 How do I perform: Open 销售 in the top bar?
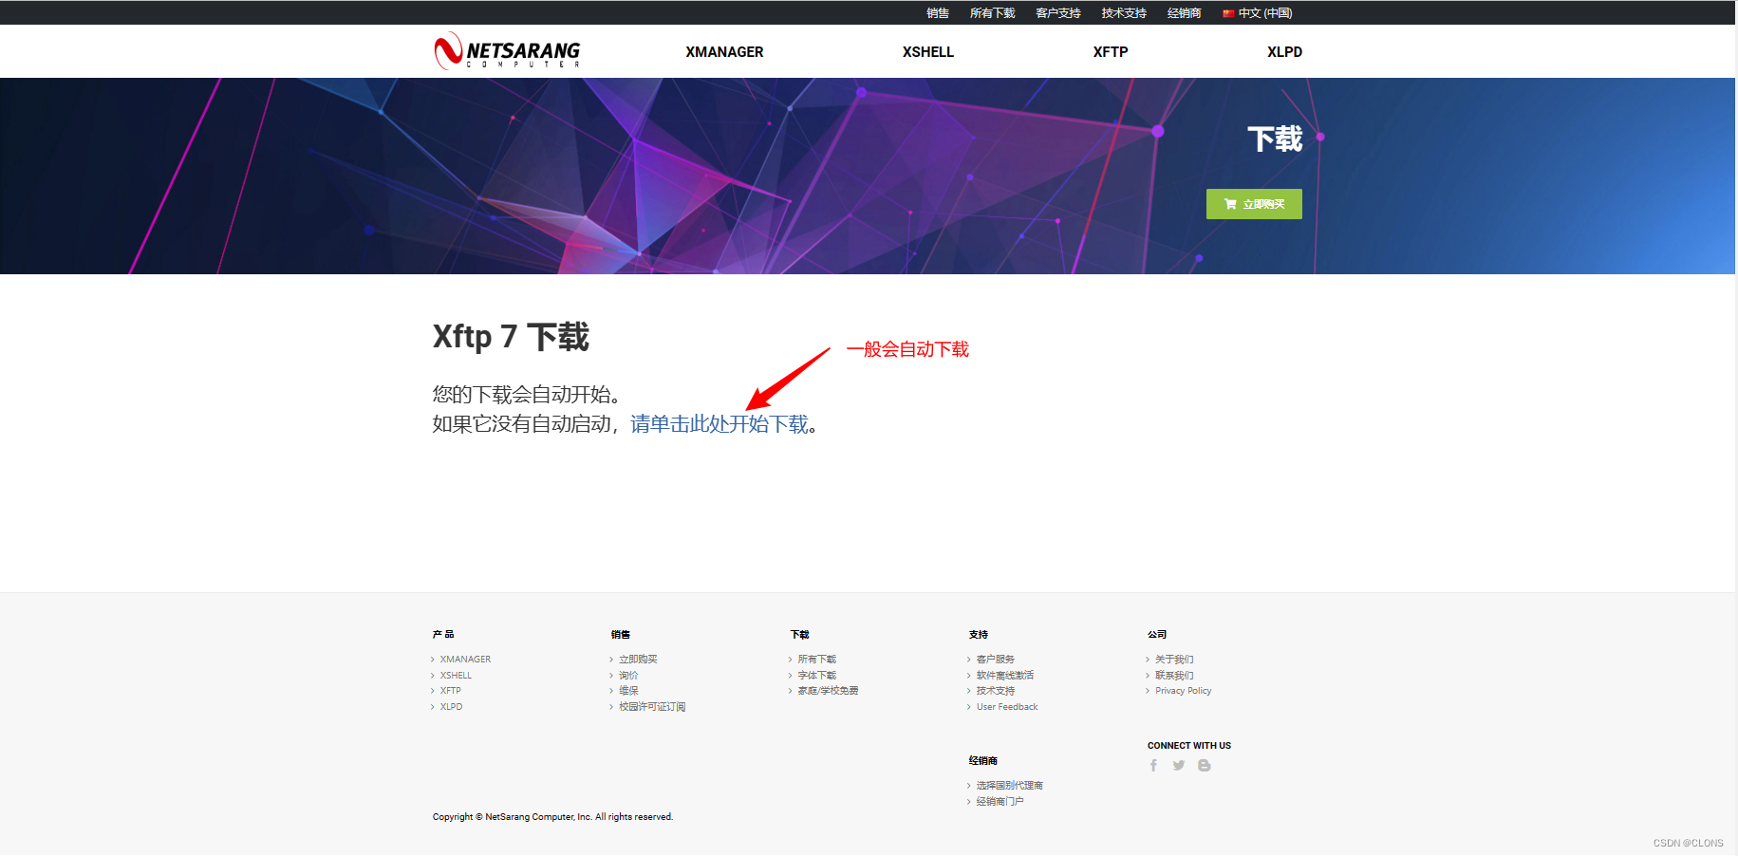938,13
